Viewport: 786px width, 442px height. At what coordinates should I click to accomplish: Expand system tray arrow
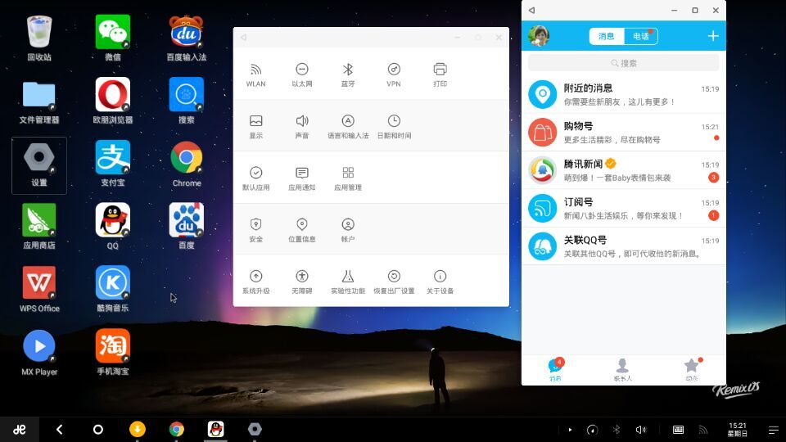click(x=570, y=430)
